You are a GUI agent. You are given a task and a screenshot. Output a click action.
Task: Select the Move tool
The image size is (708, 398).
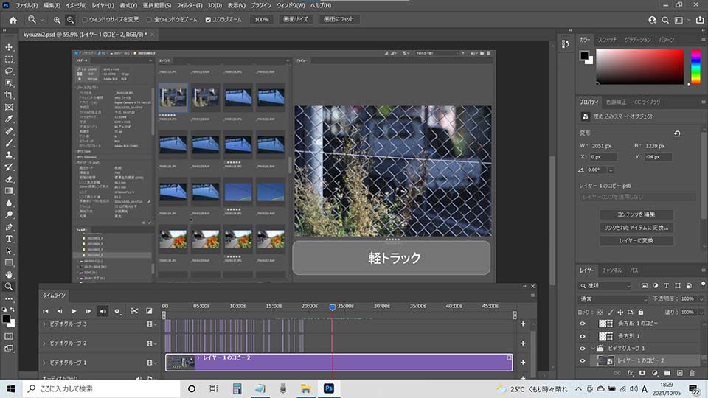coord(9,47)
